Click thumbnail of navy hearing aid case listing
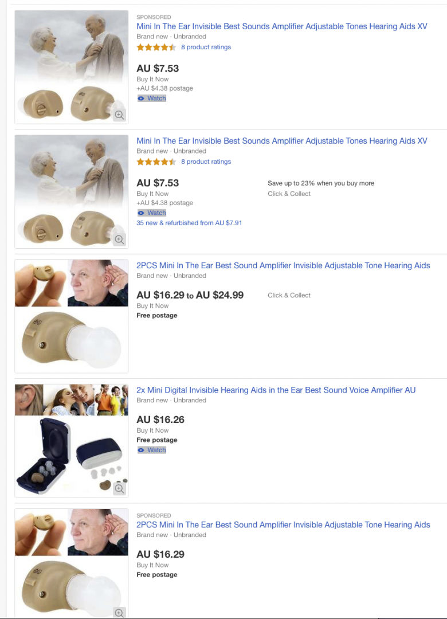The height and width of the screenshot is (619, 447). [72, 441]
